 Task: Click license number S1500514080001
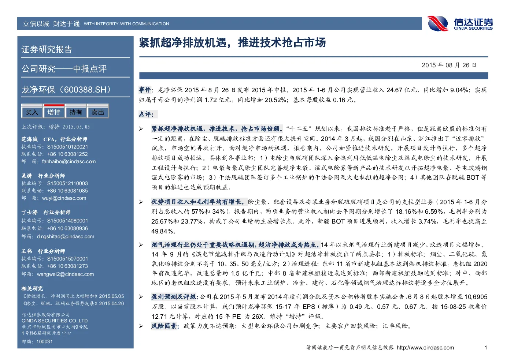point(67,221)
